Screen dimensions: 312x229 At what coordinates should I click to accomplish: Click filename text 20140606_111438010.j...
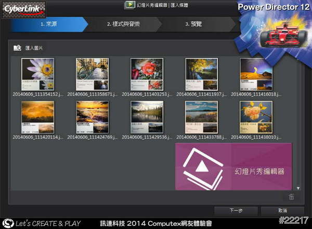(256, 137)
